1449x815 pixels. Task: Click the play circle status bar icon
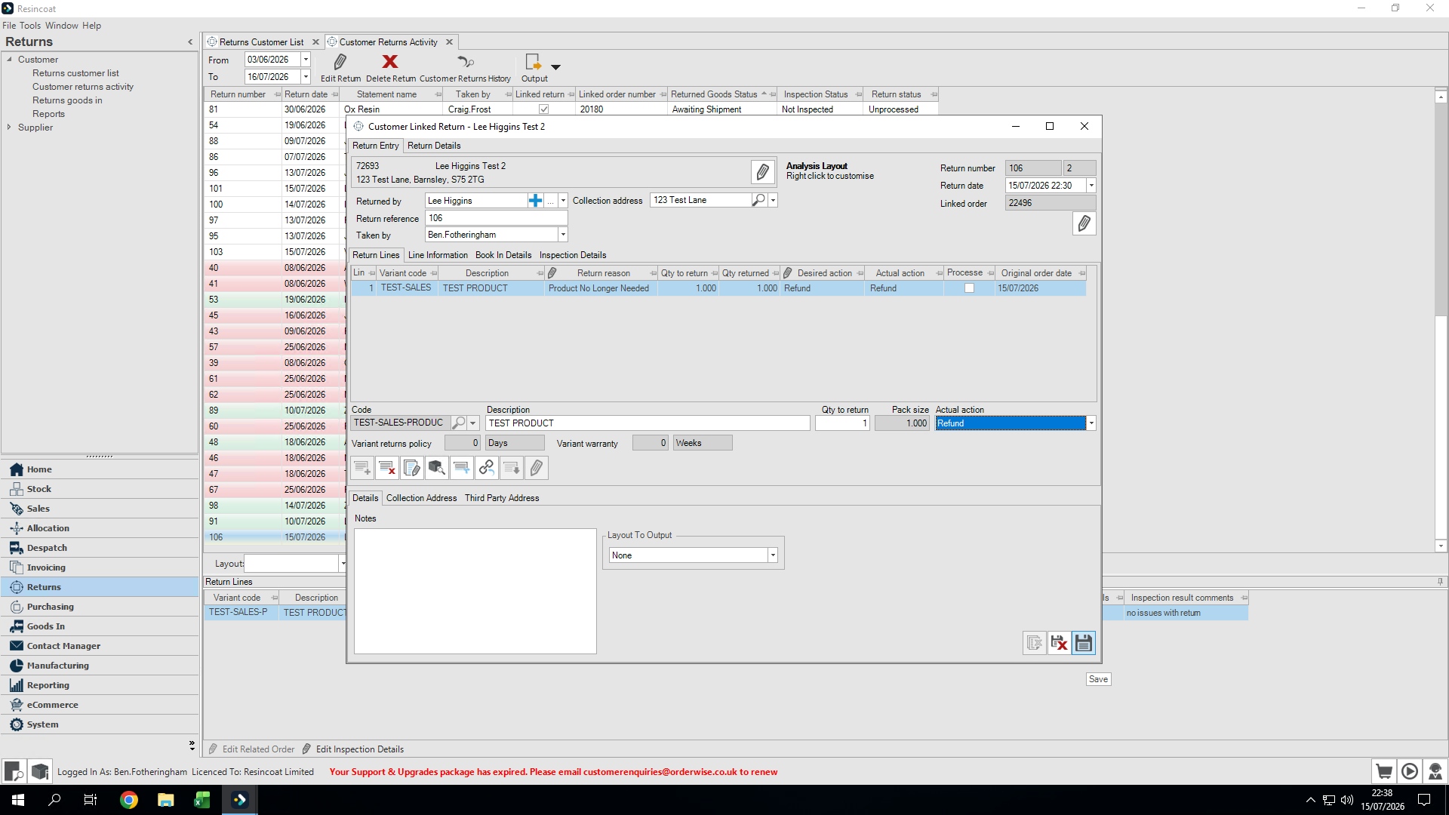click(x=1410, y=771)
